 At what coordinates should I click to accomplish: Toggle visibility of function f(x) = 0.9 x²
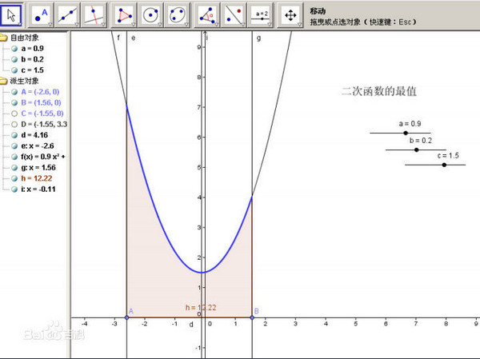pyautogui.click(x=14, y=157)
